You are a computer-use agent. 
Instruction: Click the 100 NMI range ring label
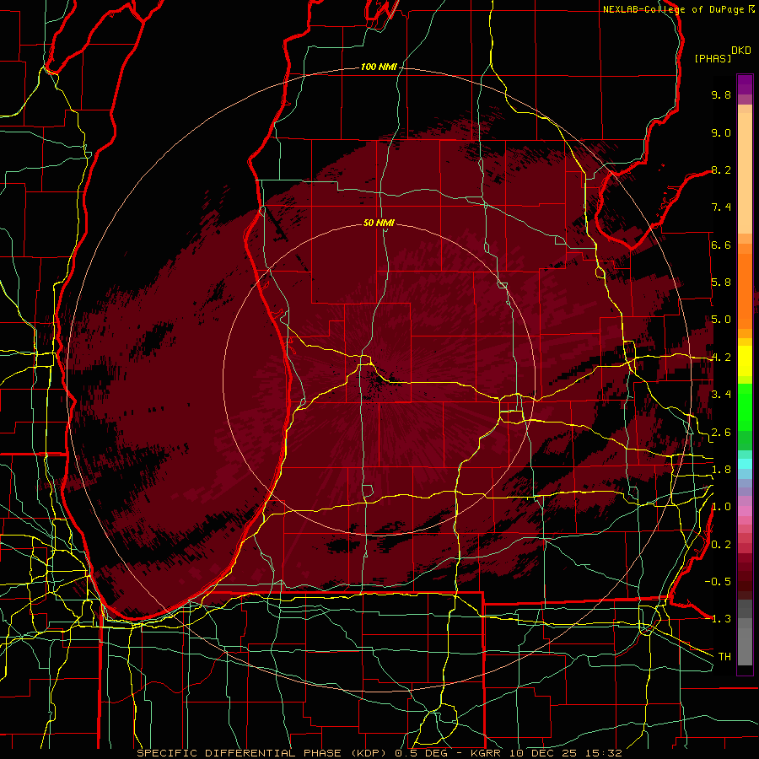coord(379,67)
